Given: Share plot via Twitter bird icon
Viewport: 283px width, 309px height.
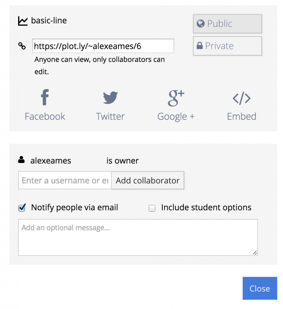Looking at the screenshot, I should [110, 98].
